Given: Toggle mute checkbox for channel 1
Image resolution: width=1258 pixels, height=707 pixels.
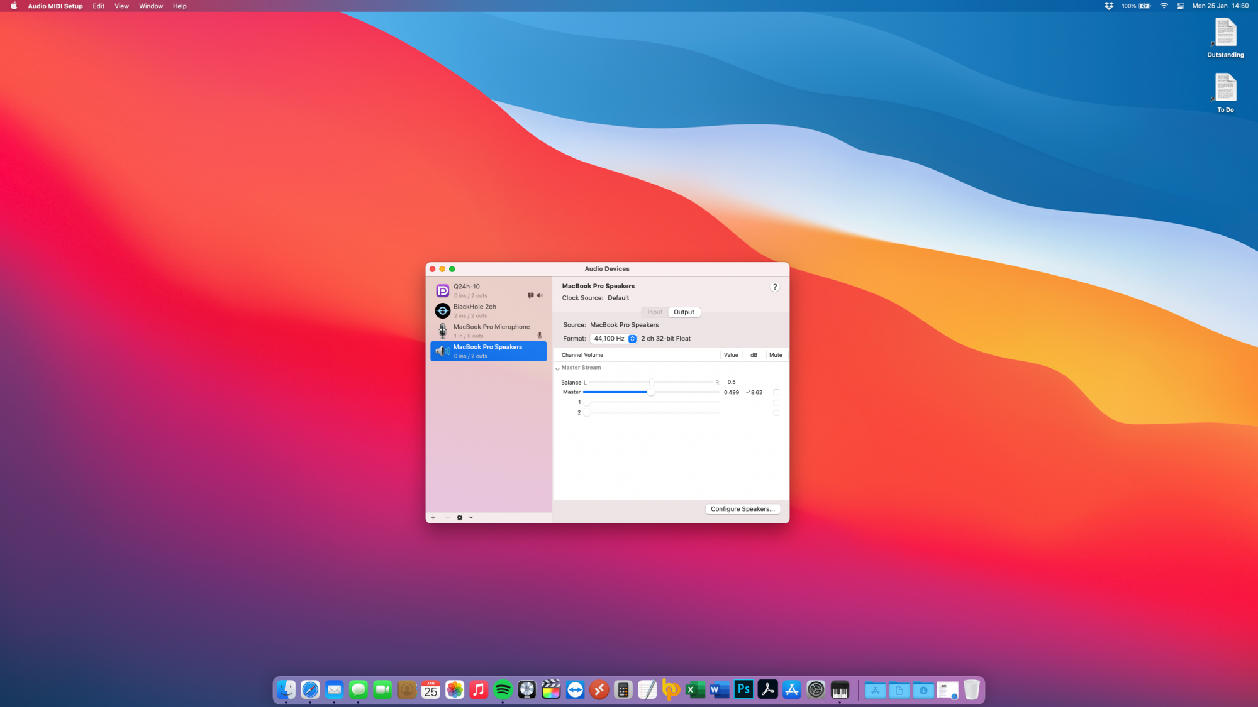Looking at the screenshot, I should click(776, 403).
